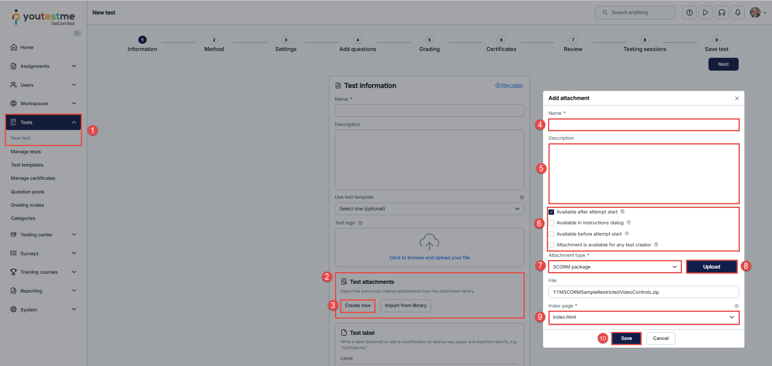Click the Save button in attachment dialog
The image size is (772, 366).
click(626, 338)
